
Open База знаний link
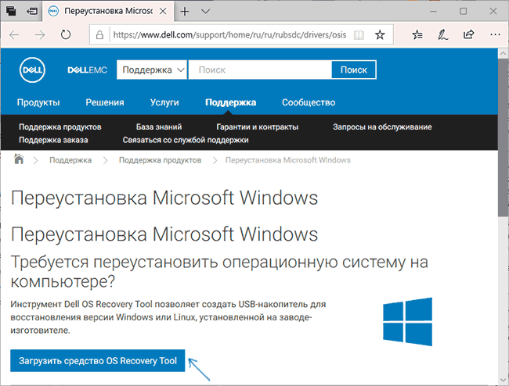158,127
